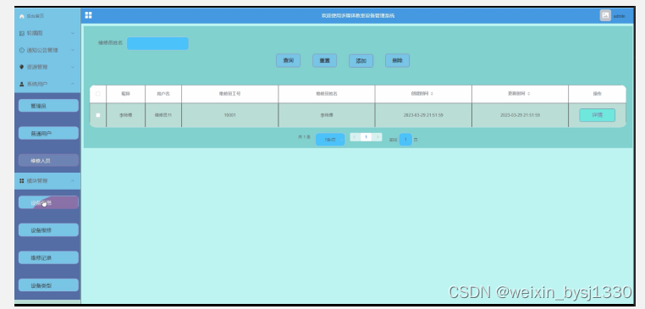The width and height of the screenshot is (645, 309).
Task: Expand the 资源管理 menu chevron
Action: pyautogui.click(x=73, y=67)
